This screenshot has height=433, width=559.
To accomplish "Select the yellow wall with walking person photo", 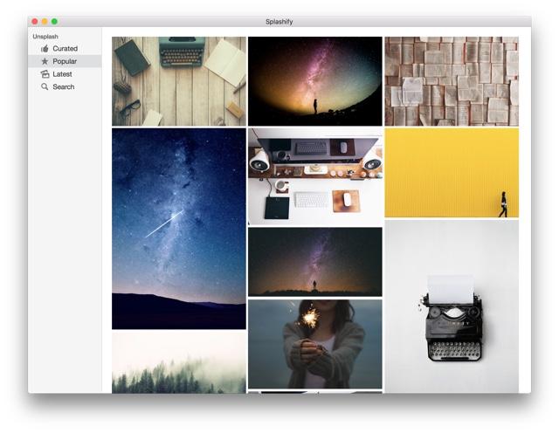I will point(451,173).
